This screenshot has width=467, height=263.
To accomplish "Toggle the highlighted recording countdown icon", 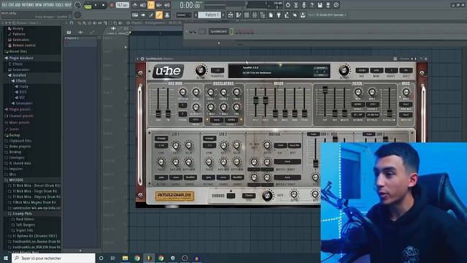I will [151, 5].
